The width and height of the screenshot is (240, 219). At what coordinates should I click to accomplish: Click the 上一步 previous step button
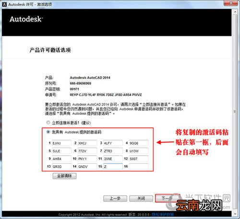[115, 198]
